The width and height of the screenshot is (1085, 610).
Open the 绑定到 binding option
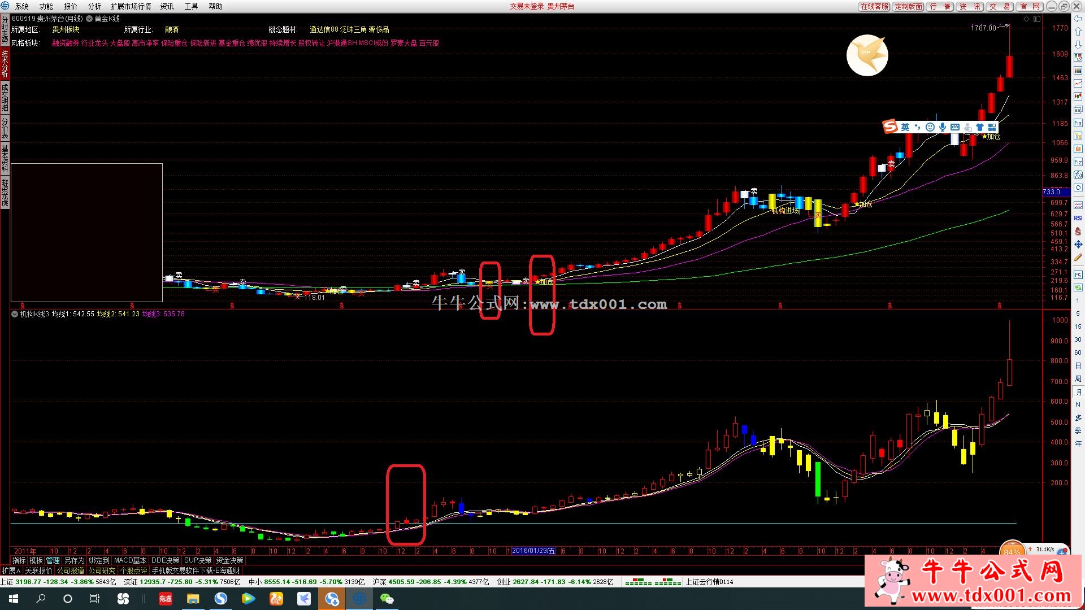pyautogui.click(x=99, y=560)
